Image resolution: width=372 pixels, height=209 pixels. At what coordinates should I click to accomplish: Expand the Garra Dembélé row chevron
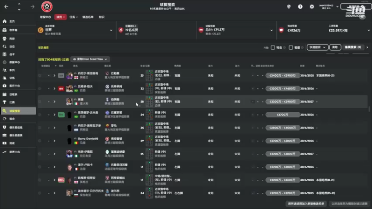[54, 141]
